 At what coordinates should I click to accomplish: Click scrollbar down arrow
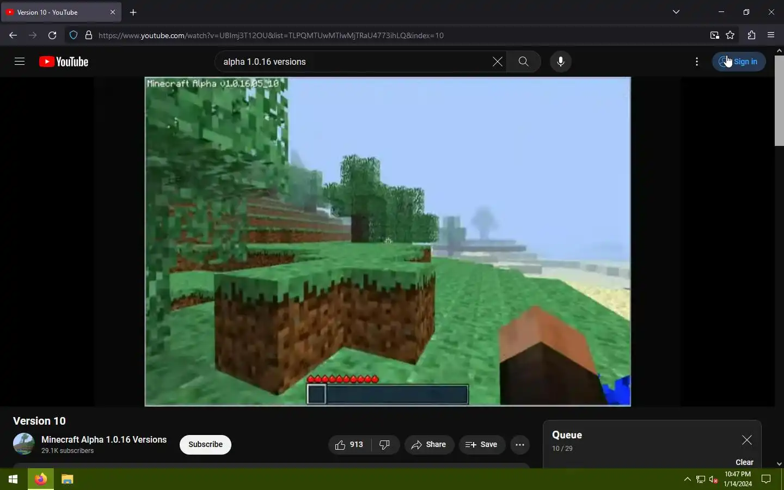(x=779, y=464)
